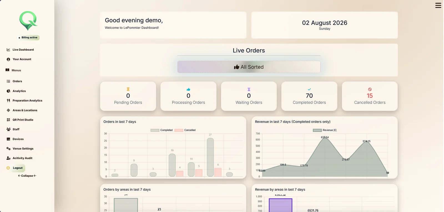The height and width of the screenshot is (212, 444).
Task: Click the Billing active badge
Action: coord(28,38)
